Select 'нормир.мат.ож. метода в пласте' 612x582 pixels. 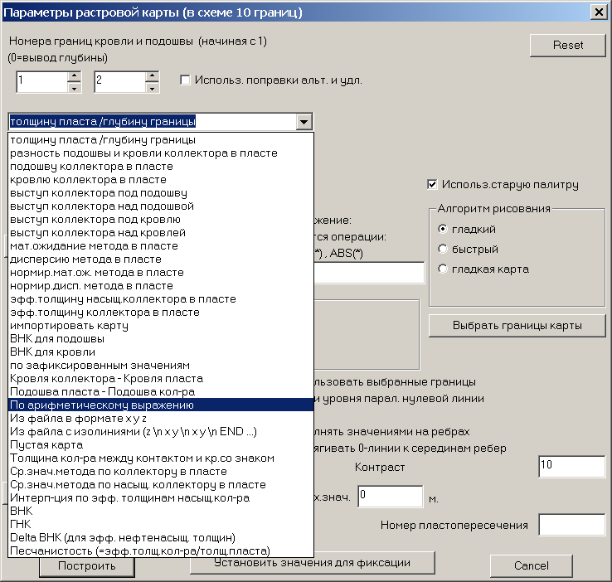coord(161,272)
